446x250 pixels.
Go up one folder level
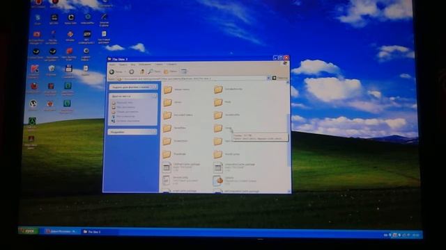(141, 72)
